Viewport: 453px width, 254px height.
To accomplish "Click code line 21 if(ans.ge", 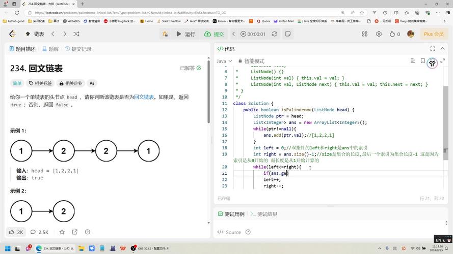I will pos(276,173).
